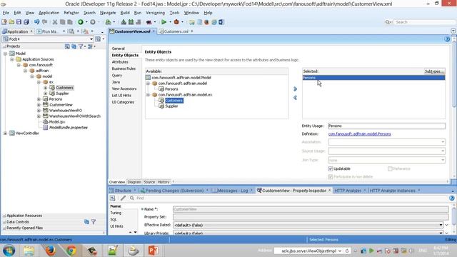Select WarehousesViewRO in project tree
The height and width of the screenshot is (257, 457).
pos(65,111)
